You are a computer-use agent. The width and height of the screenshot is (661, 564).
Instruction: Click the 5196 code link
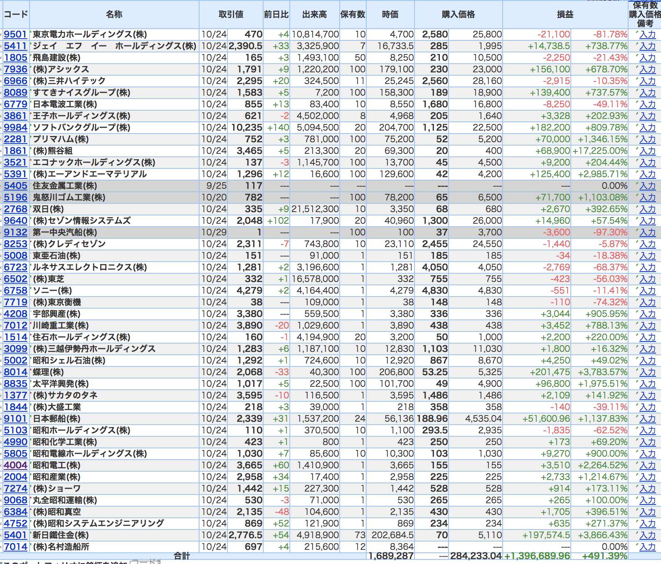pos(15,198)
